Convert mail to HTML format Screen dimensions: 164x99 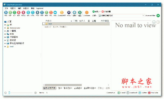pos(33,13)
